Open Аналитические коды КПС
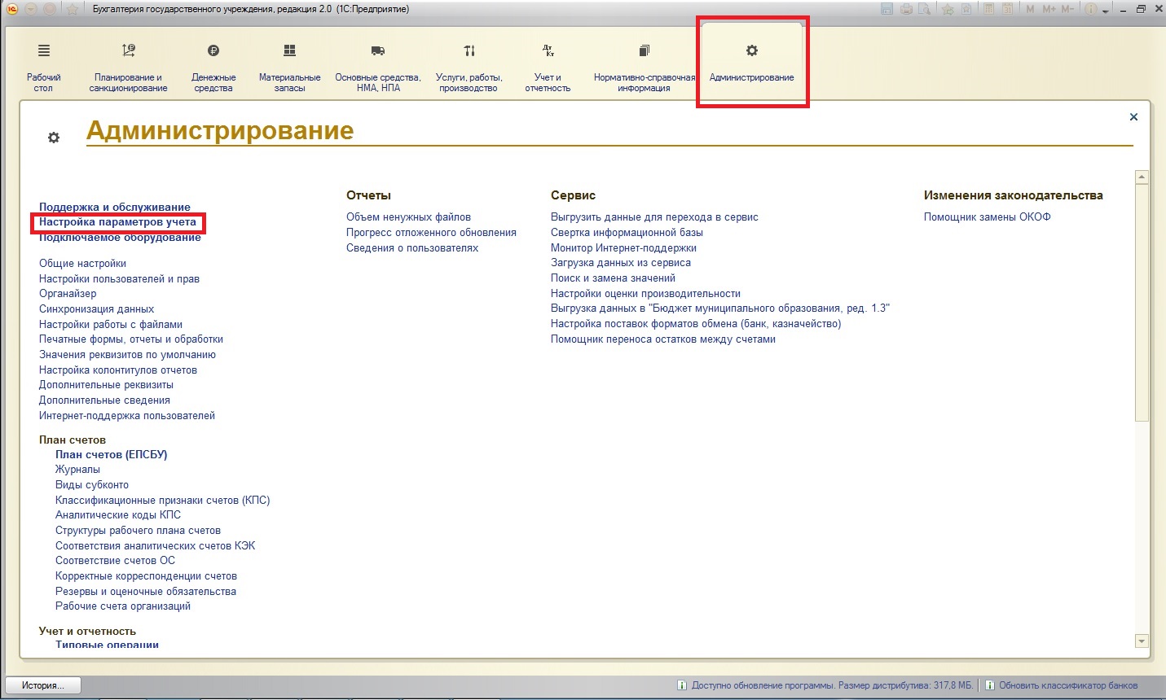The height and width of the screenshot is (700, 1166). click(118, 514)
